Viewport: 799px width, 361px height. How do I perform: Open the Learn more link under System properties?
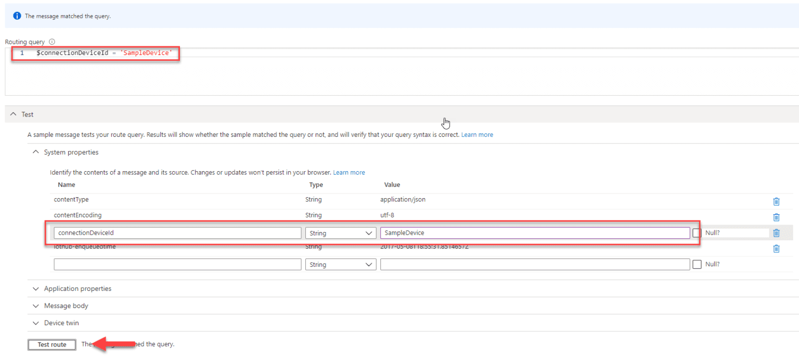click(349, 172)
